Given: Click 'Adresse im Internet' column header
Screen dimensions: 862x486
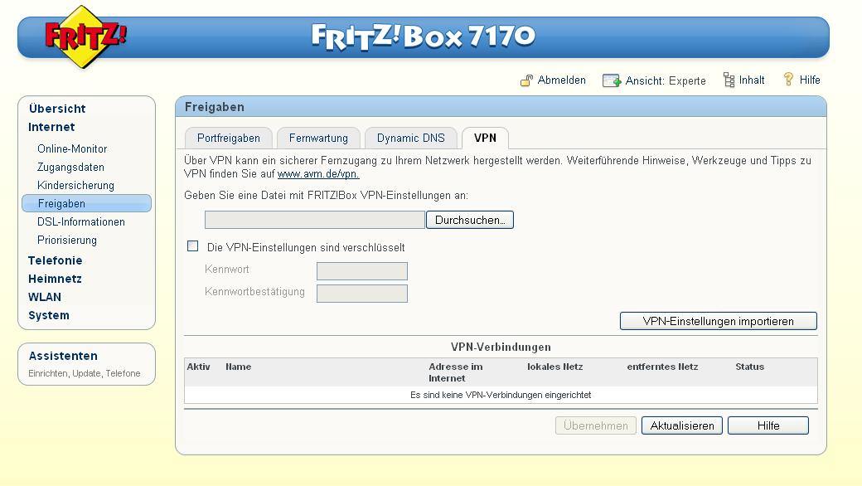Looking at the screenshot, I should coord(455,372).
